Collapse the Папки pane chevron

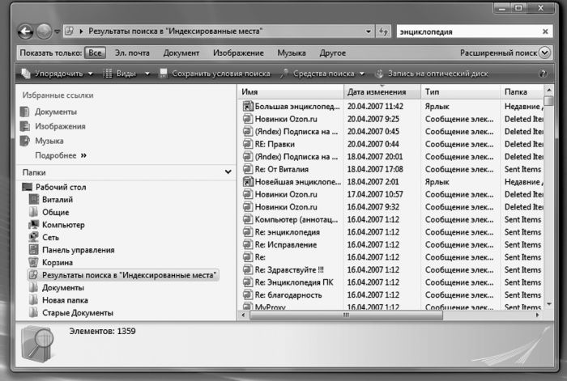(x=228, y=172)
